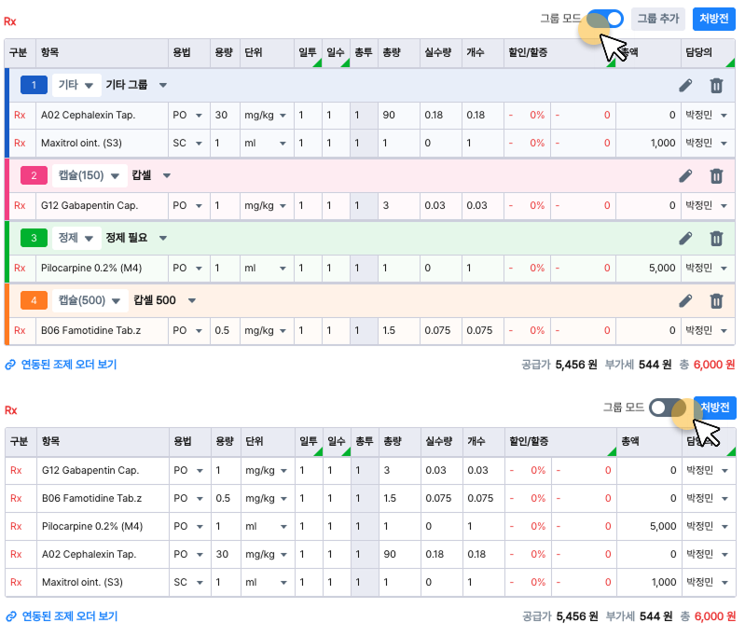Click 할인/할증 column header of the grouped table

(x=559, y=52)
